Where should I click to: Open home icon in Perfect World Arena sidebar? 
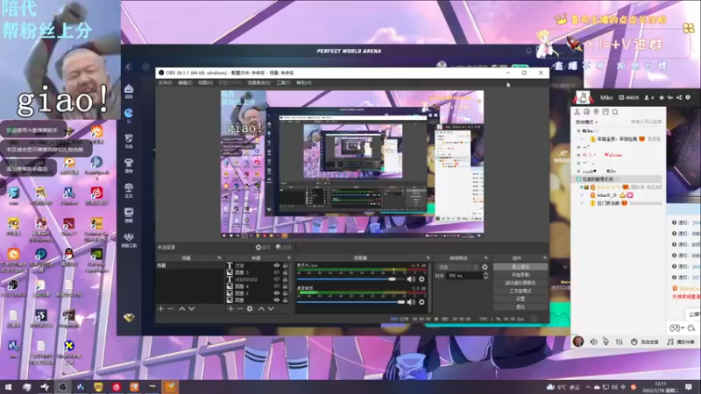tap(129, 91)
